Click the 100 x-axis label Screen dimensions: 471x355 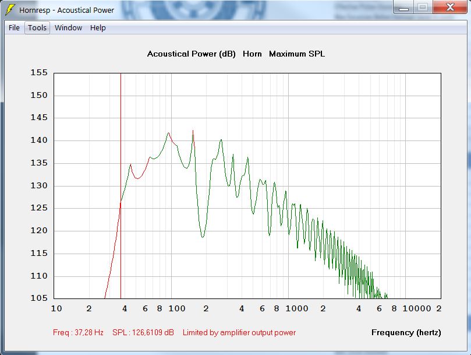[177, 309]
